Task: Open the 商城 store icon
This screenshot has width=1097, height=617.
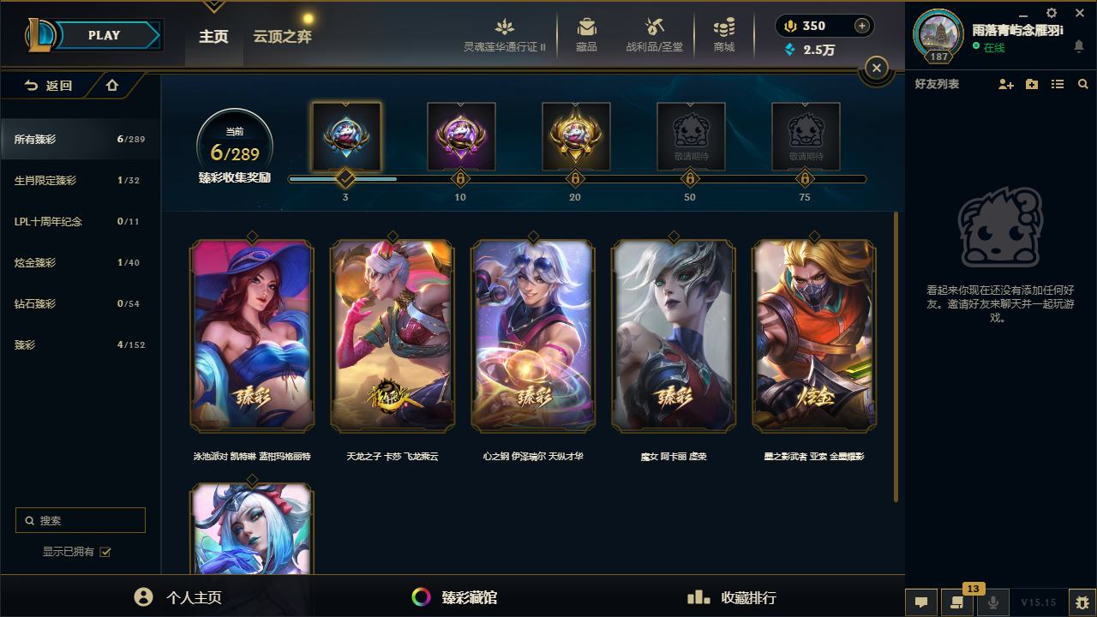Action: (724, 27)
